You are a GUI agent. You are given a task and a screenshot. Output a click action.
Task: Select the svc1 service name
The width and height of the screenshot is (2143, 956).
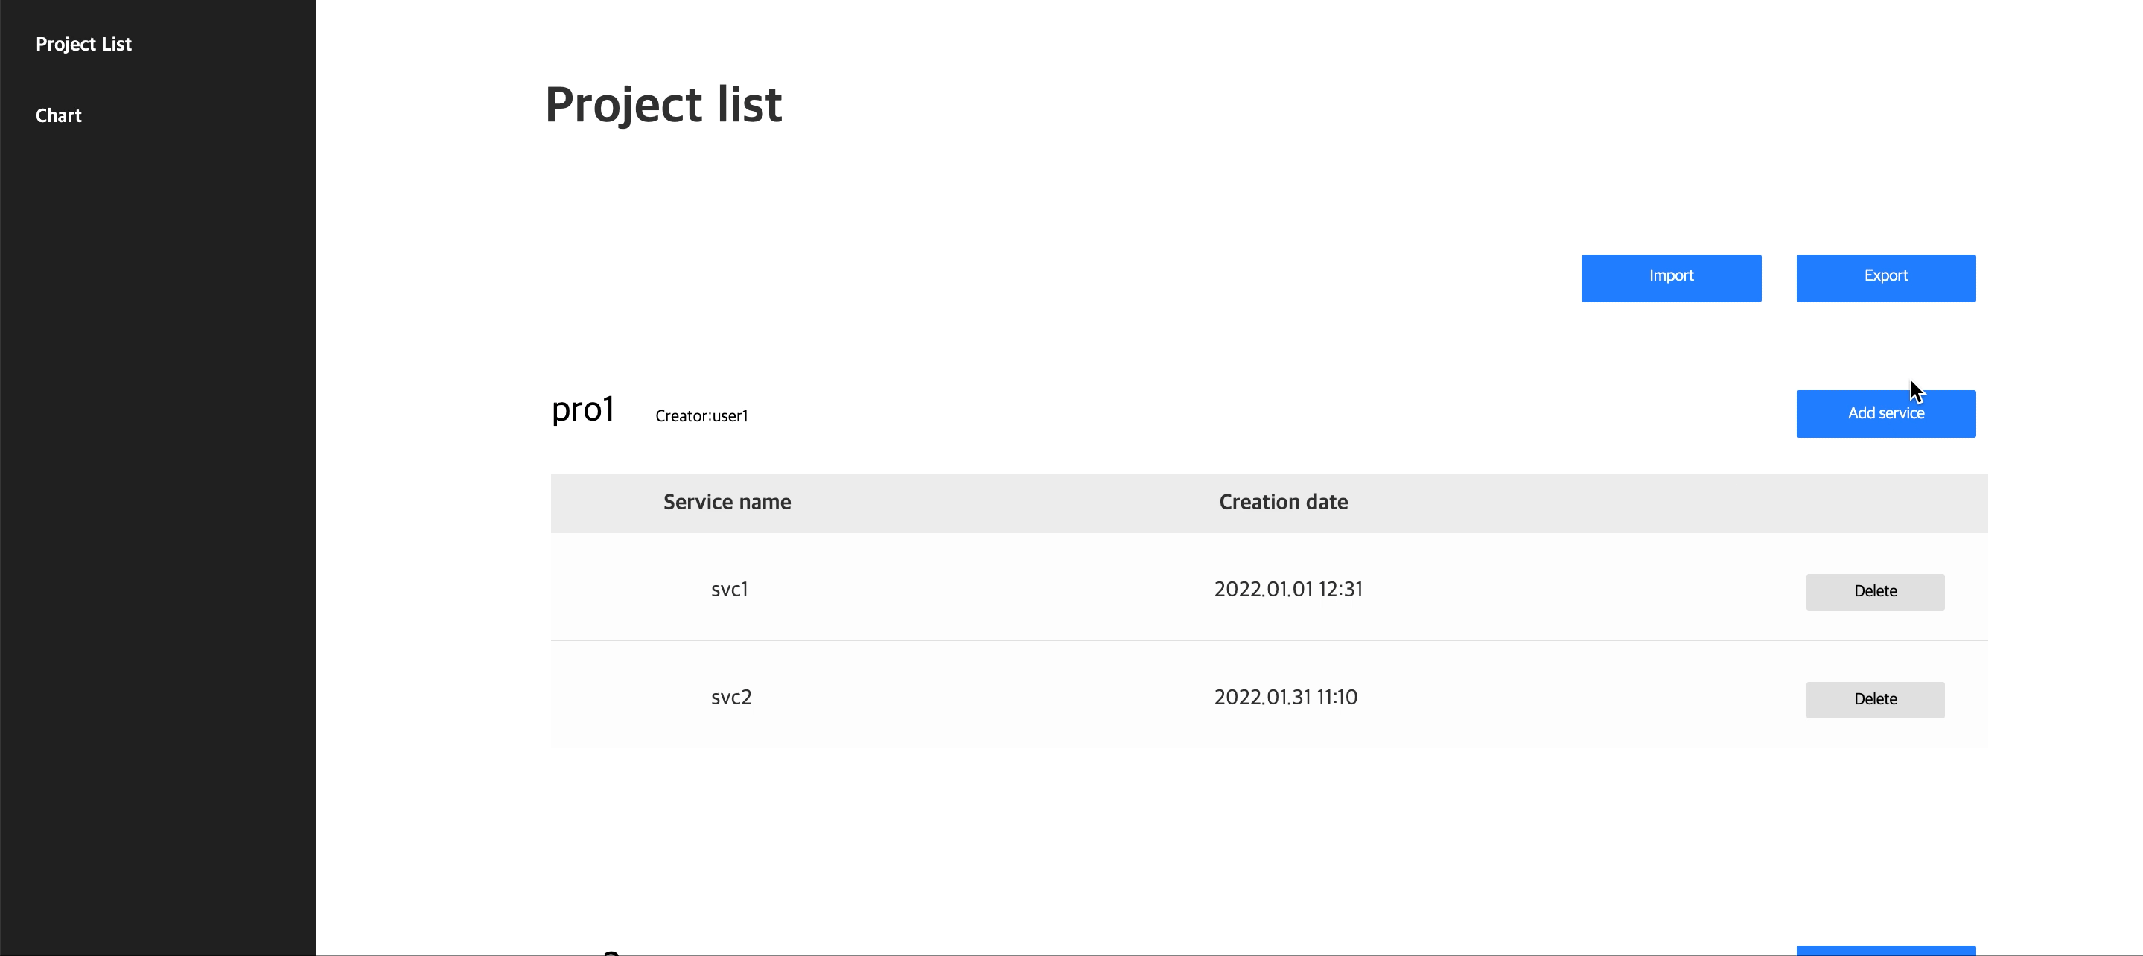(x=730, y=588)
